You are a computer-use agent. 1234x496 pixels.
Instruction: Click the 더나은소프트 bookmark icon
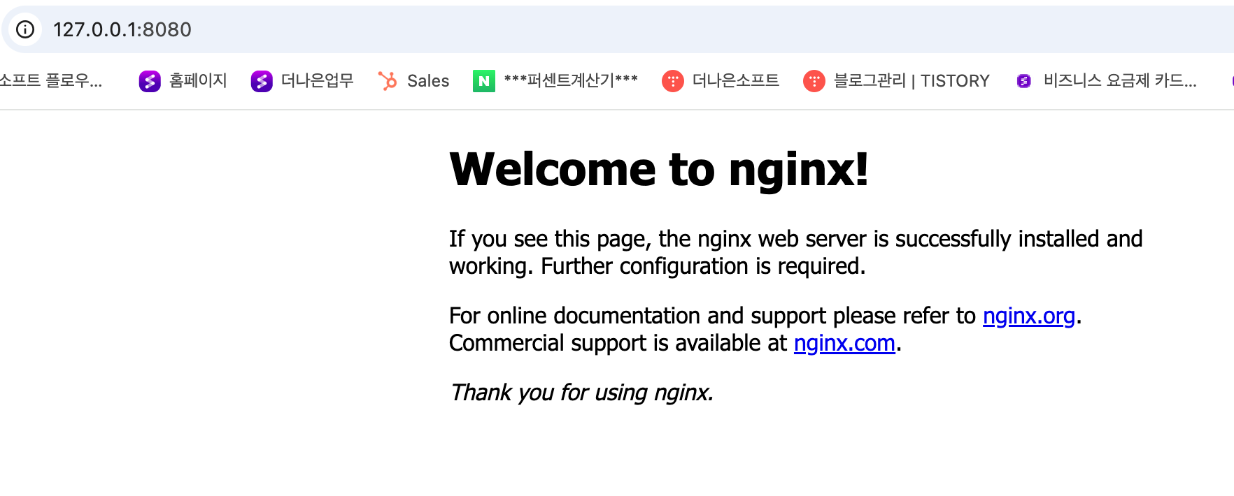[673, 82]
